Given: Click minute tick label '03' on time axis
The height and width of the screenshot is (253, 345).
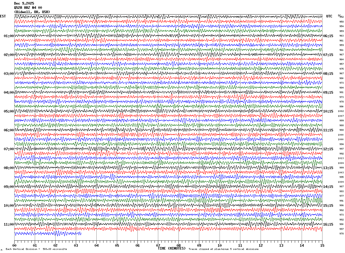Looking at the screenshot, I should tap(76, 245).
